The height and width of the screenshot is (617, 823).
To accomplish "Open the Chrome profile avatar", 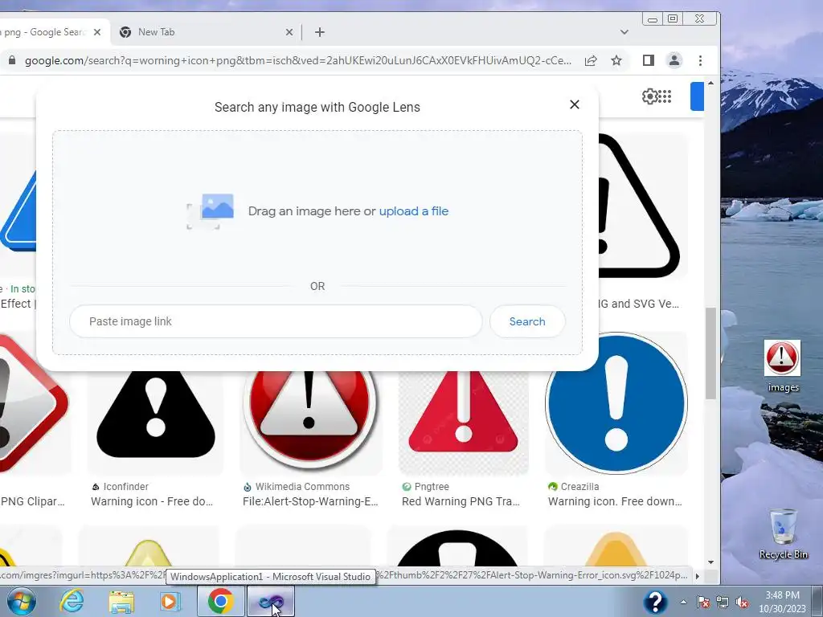I will pyautogui.click(x=674, y=60).
